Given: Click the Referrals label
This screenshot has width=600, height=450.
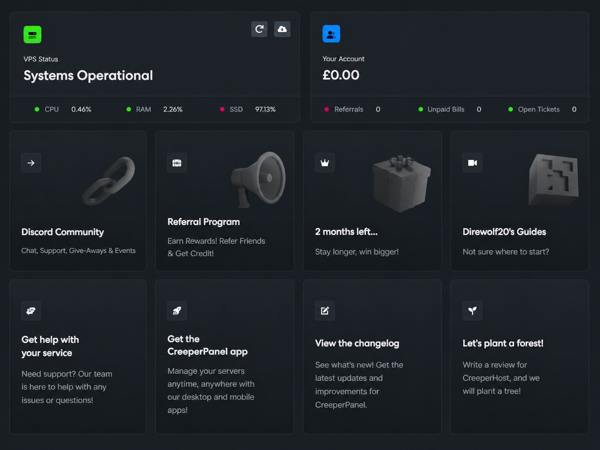Looking at the screenshot, I should (x=348, y=109).
